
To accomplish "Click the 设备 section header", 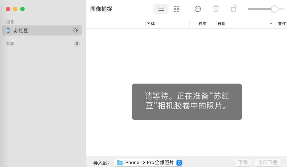I will pyautogui.click(x=10, y=22).
